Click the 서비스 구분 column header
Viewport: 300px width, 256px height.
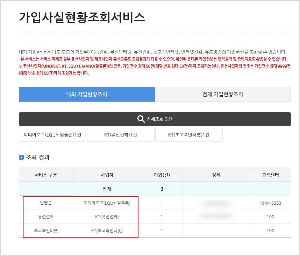point(46,175)
